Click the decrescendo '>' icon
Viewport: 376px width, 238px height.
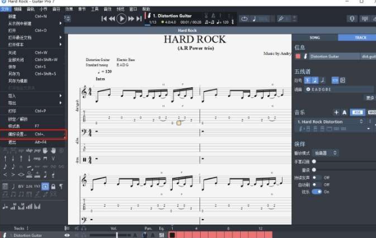point(13,174)
